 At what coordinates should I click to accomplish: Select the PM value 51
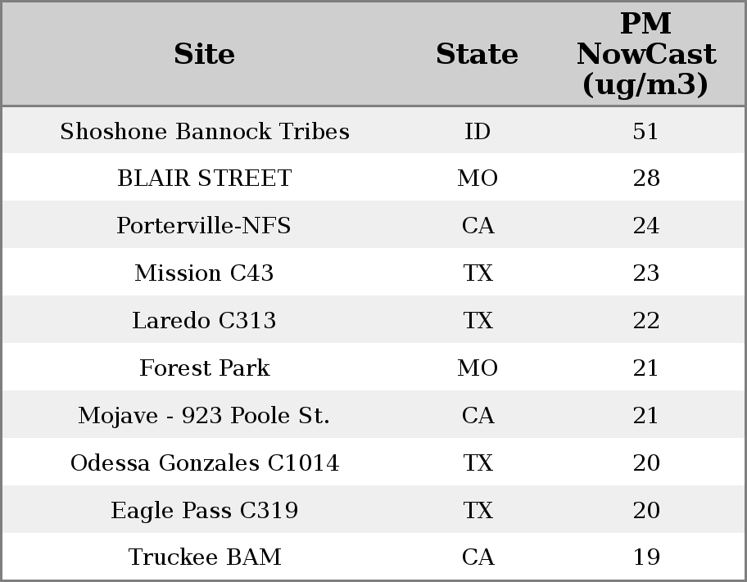[645, 131]
